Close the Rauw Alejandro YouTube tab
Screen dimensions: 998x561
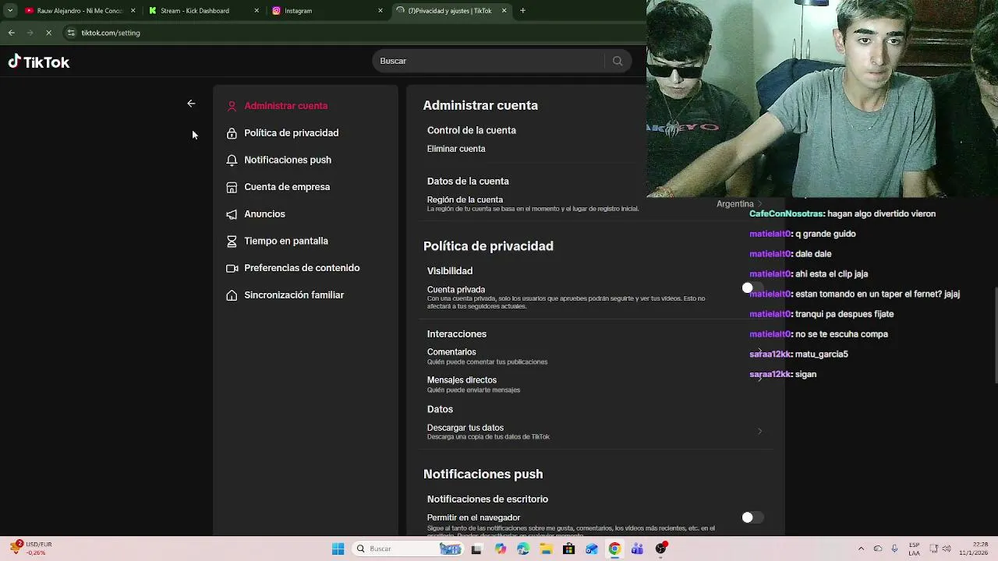[x=133, y=11]
